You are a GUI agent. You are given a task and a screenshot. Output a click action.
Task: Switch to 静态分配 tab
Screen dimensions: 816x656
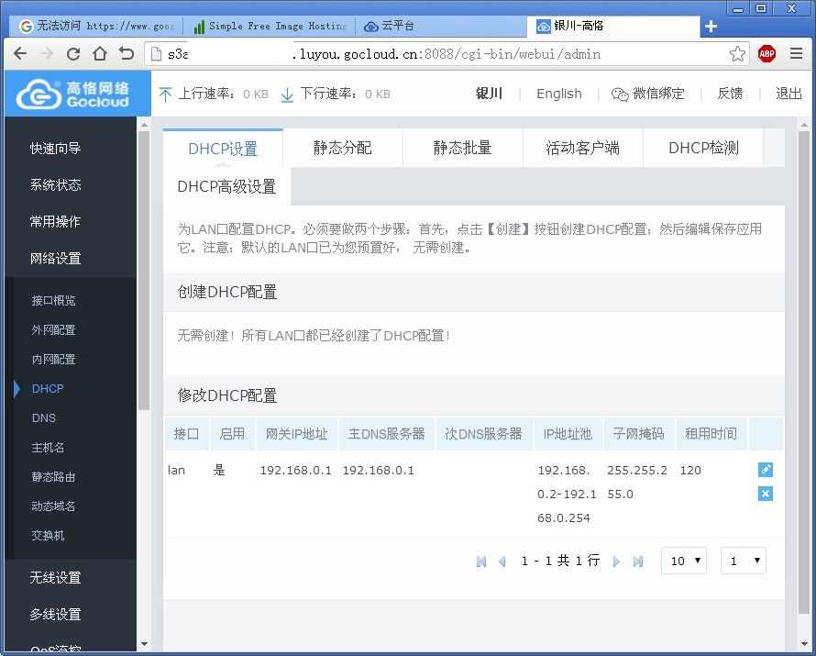342,148
